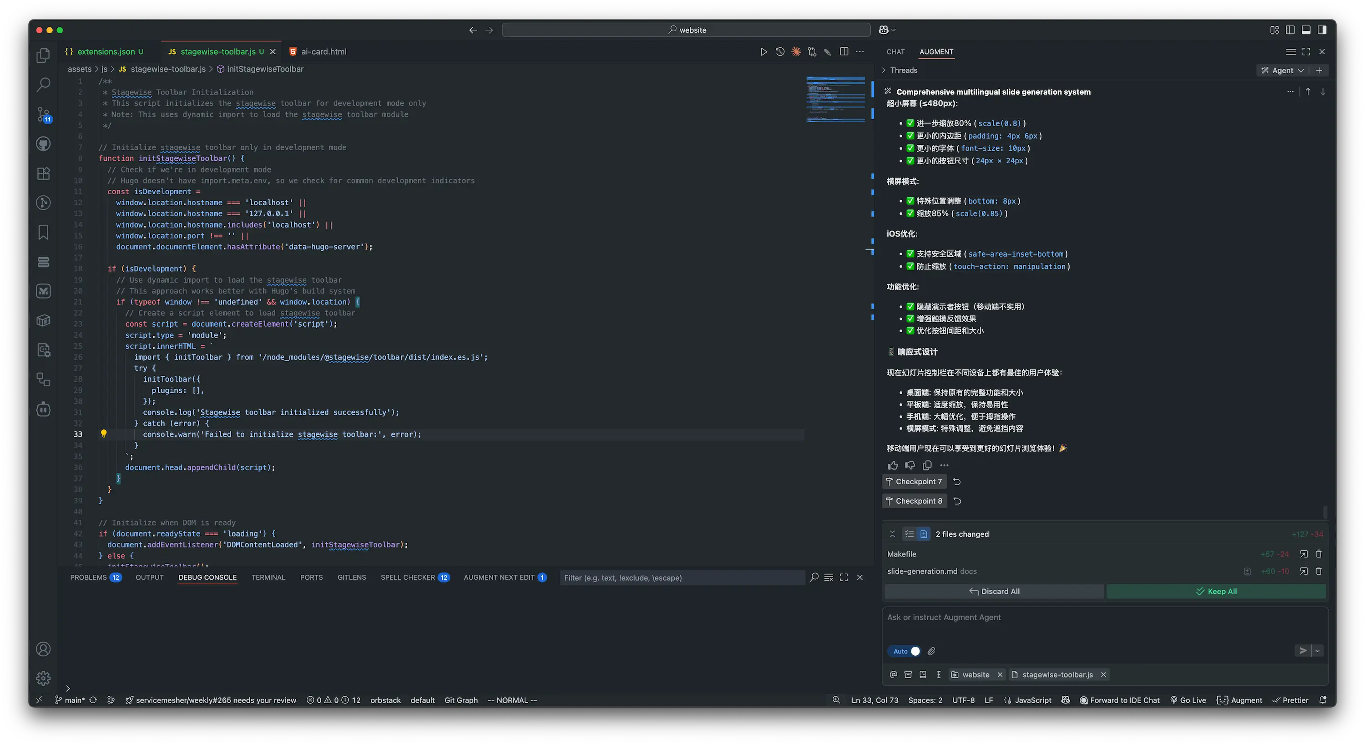Click the lightbulb code action on line 33

(104, 434)
